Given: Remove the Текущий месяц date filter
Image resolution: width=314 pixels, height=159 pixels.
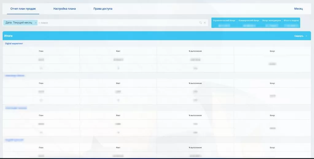Looking at the screenshot, I should (x=36, y=23).
